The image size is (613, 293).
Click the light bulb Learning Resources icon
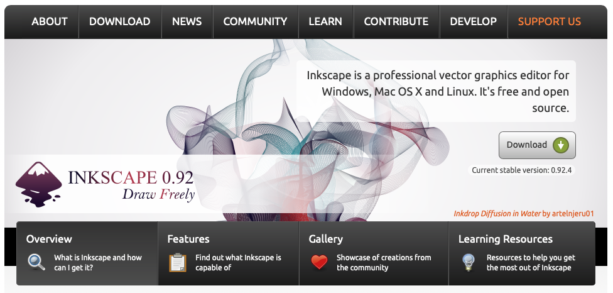pyautogui.click(x=469, y=262)
